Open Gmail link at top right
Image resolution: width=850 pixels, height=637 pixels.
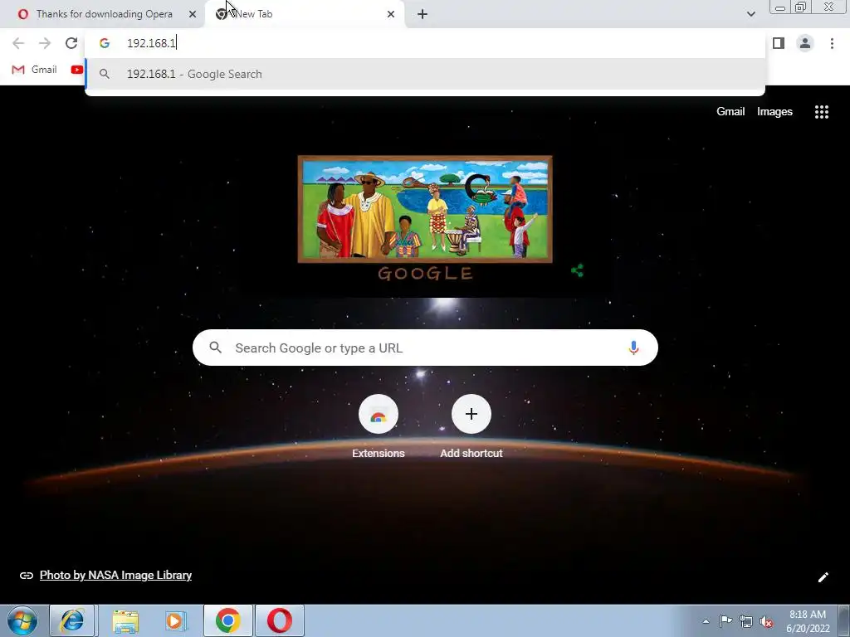point(730,112)
